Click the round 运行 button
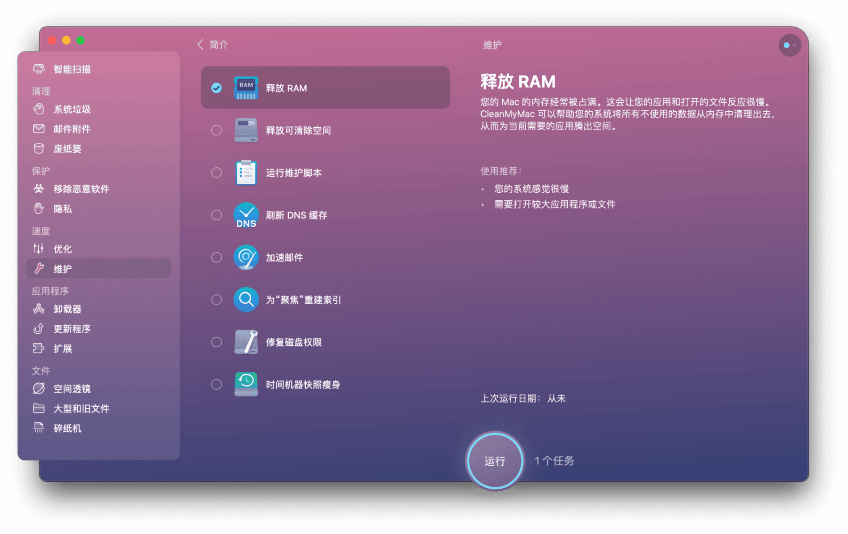 coord(495,460)
